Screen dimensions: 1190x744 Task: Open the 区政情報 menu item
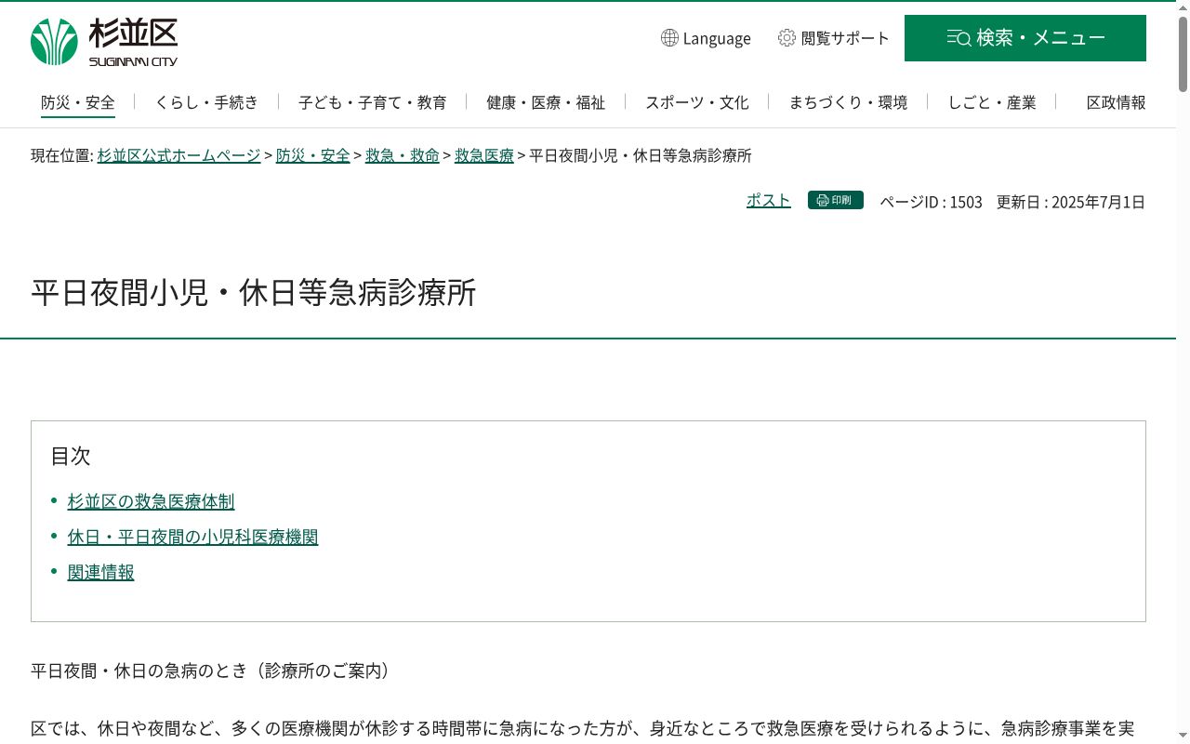1116,102
